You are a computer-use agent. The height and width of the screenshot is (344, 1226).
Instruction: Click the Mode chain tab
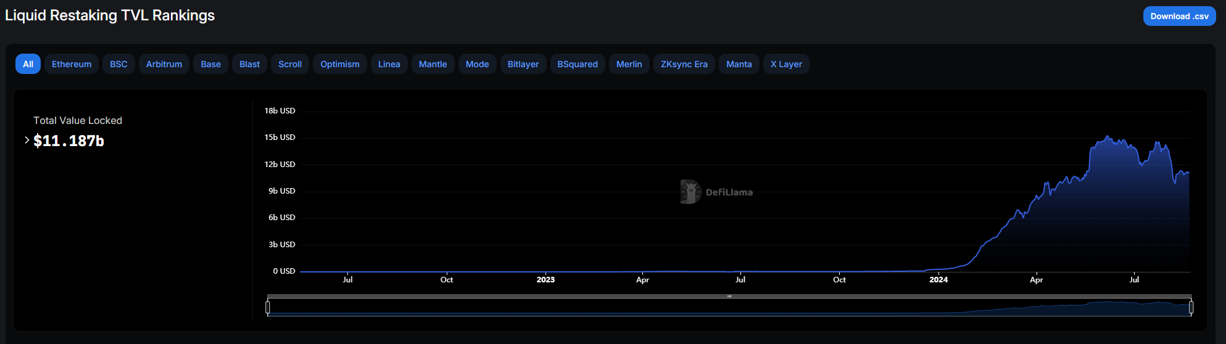click(477, 64)
